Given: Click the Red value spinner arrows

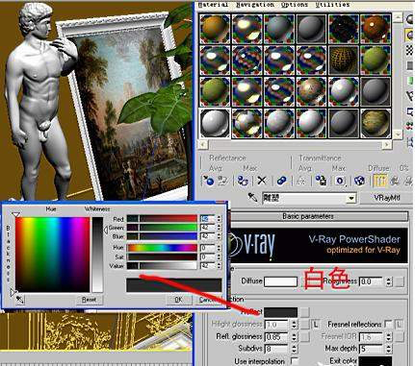Looking at the screenshot, I should [x=219, y=219].
